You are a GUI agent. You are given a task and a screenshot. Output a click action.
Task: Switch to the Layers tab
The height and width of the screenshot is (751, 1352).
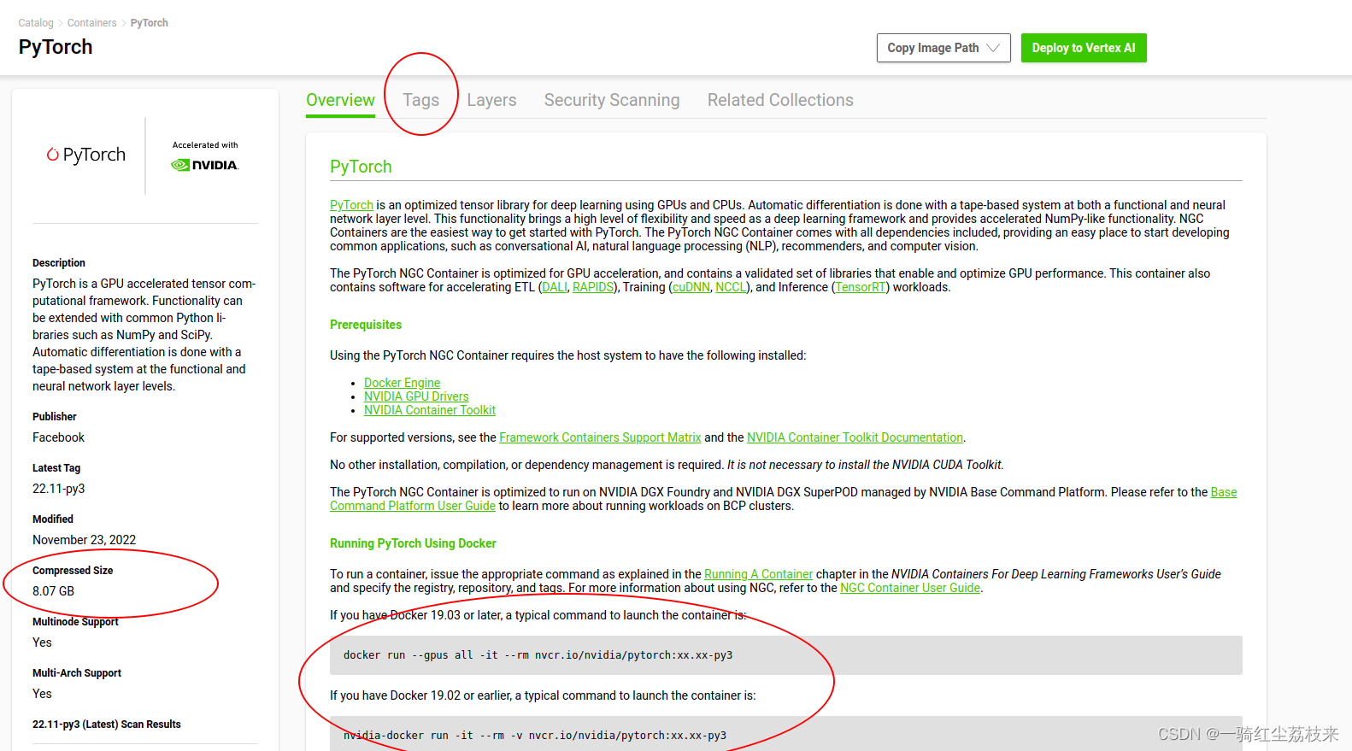[491, 100]
